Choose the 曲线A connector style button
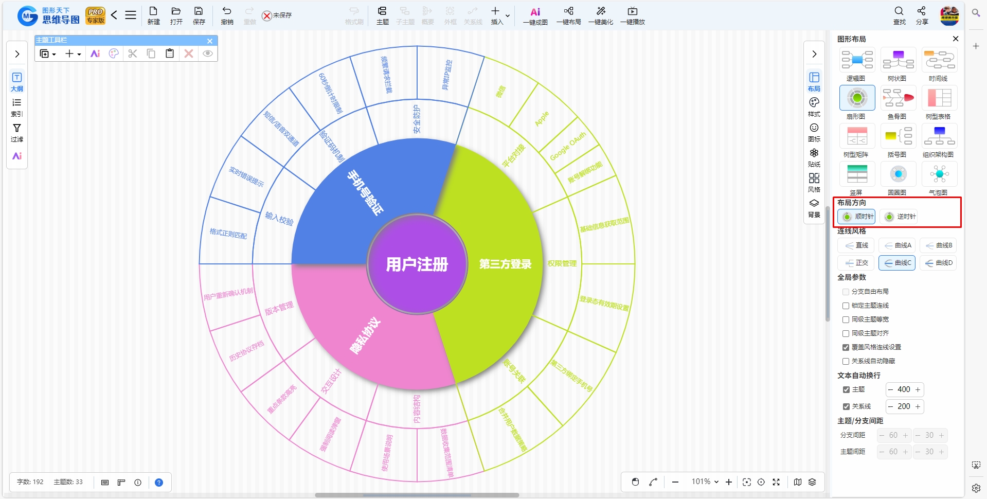The width and height of the screenshot is (987, 499). 898,245
